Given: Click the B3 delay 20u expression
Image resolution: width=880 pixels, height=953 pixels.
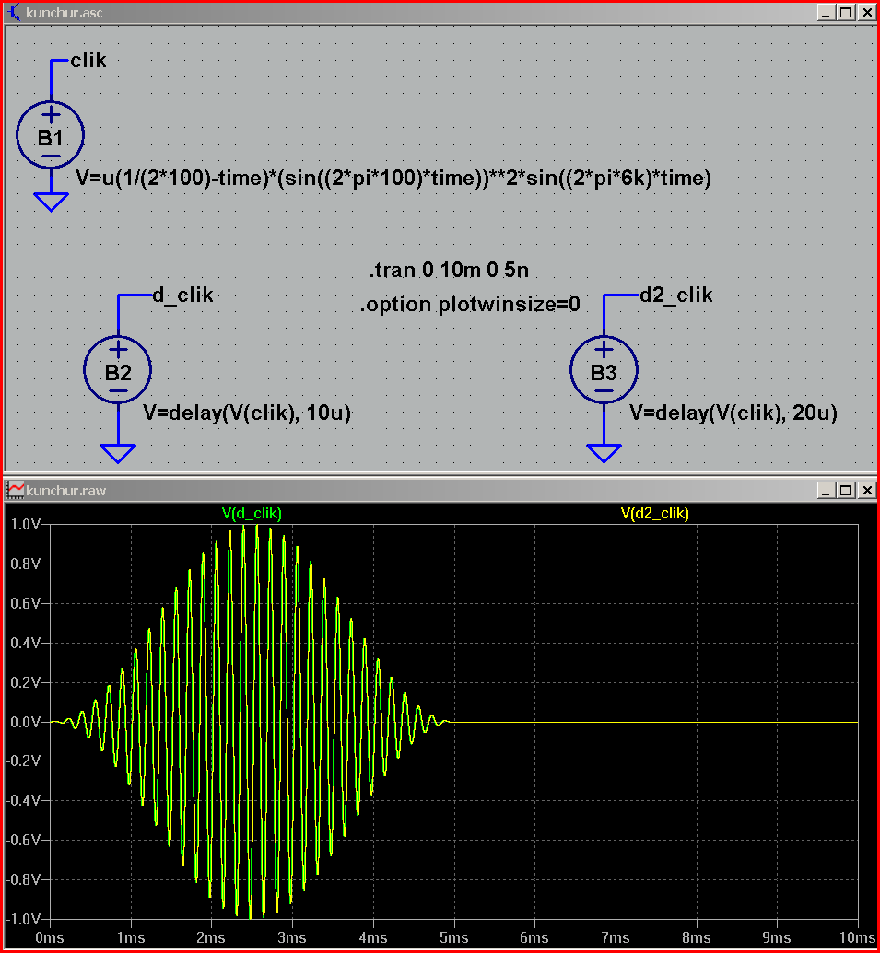Looking at the screenshot, I should 733,413.
